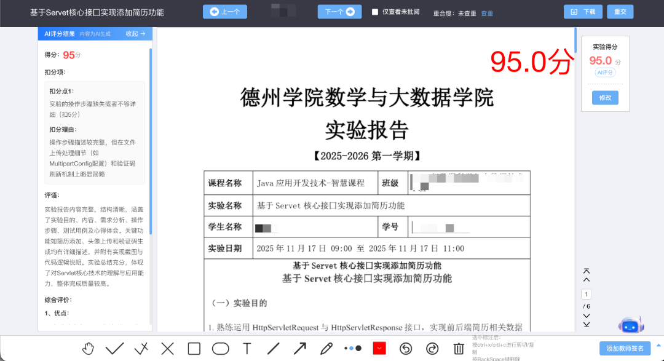Undo the last annotation
The height and width of the screenshot is (361, 664).
point(405,348)
